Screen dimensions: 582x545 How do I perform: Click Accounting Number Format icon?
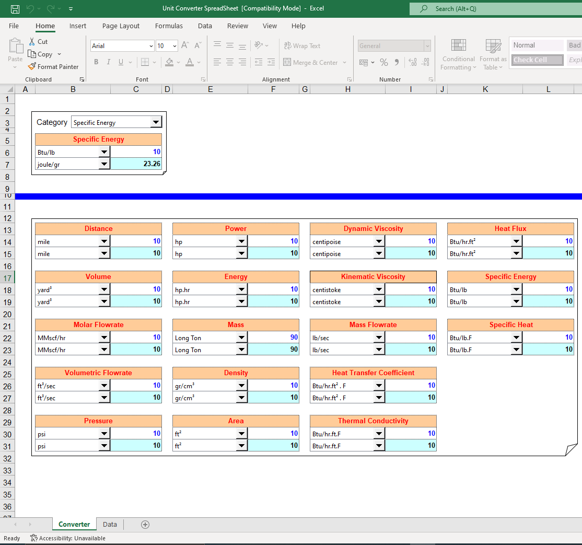tap(364, 62)
